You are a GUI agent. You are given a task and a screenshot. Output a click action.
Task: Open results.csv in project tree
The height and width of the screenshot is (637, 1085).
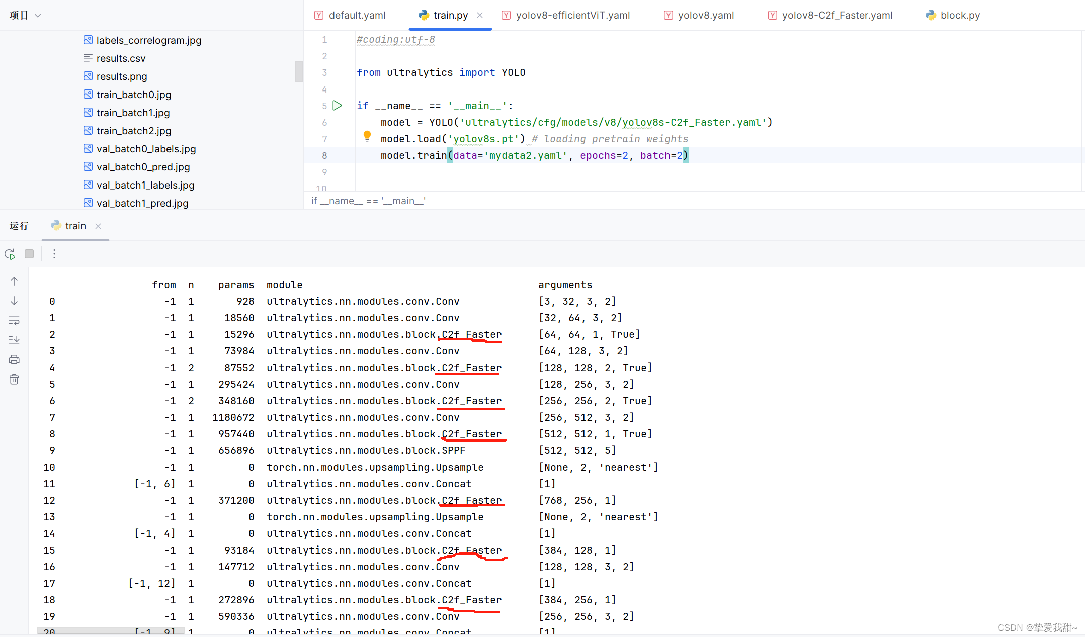point(121,58)
